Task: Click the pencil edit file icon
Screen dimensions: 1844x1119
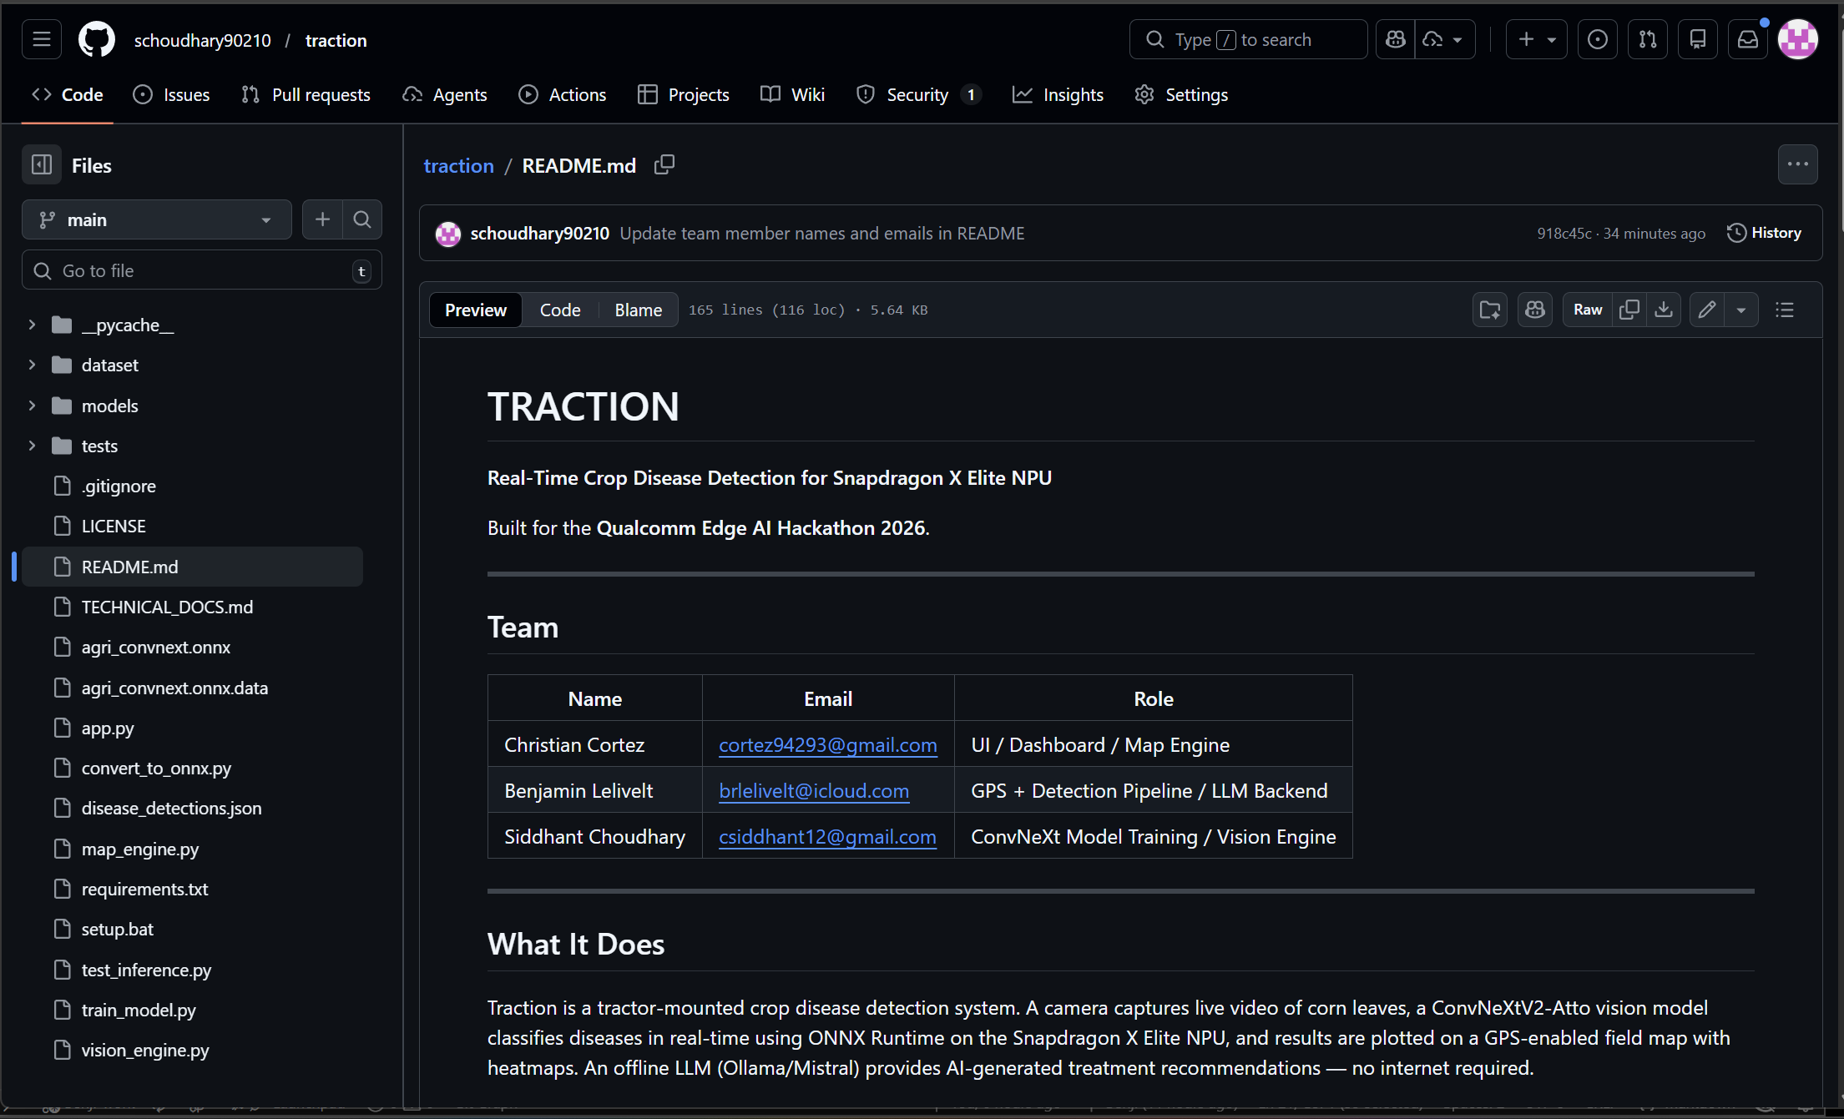Action: click(x=1706, y=310)
